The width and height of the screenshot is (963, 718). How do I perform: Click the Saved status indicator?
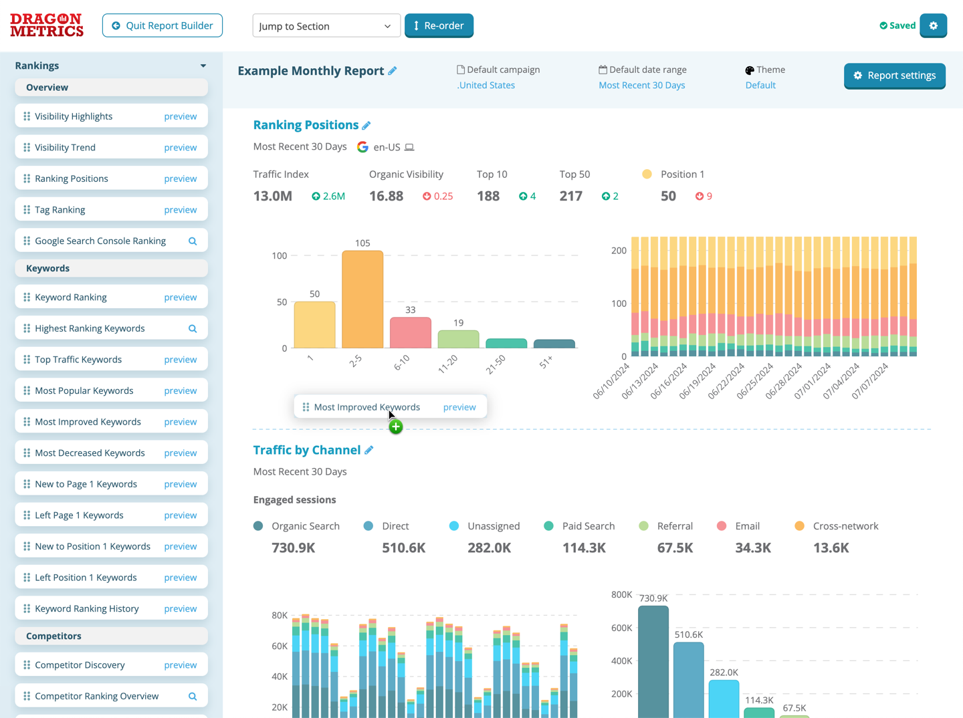(897, 25)
